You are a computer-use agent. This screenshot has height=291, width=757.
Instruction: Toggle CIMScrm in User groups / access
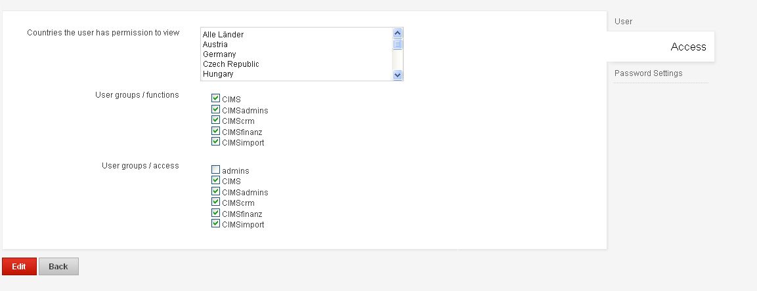coord(215,202)
